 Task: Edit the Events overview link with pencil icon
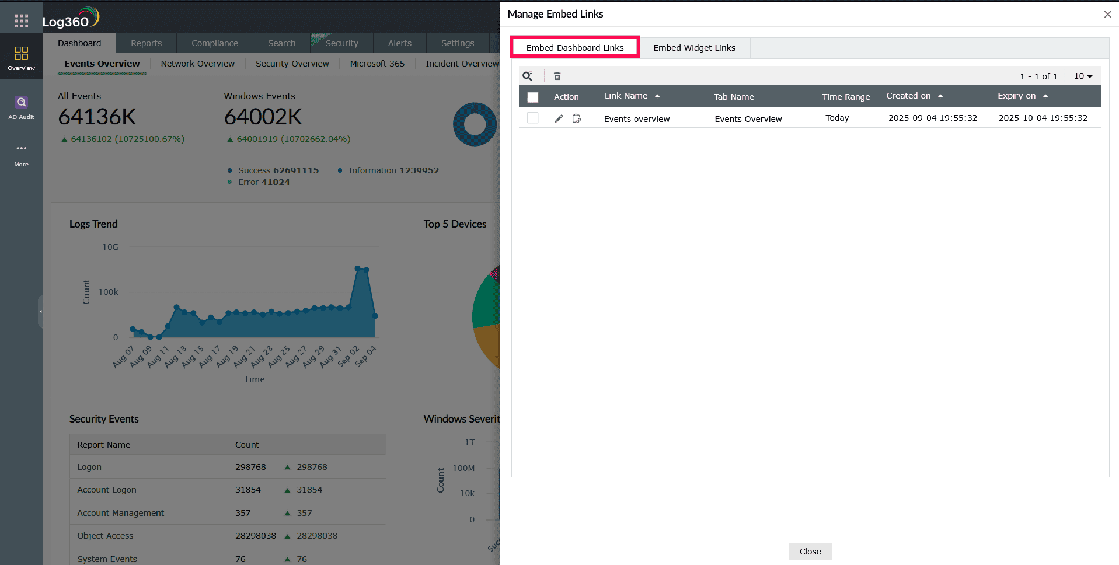[x=559, y=118]
